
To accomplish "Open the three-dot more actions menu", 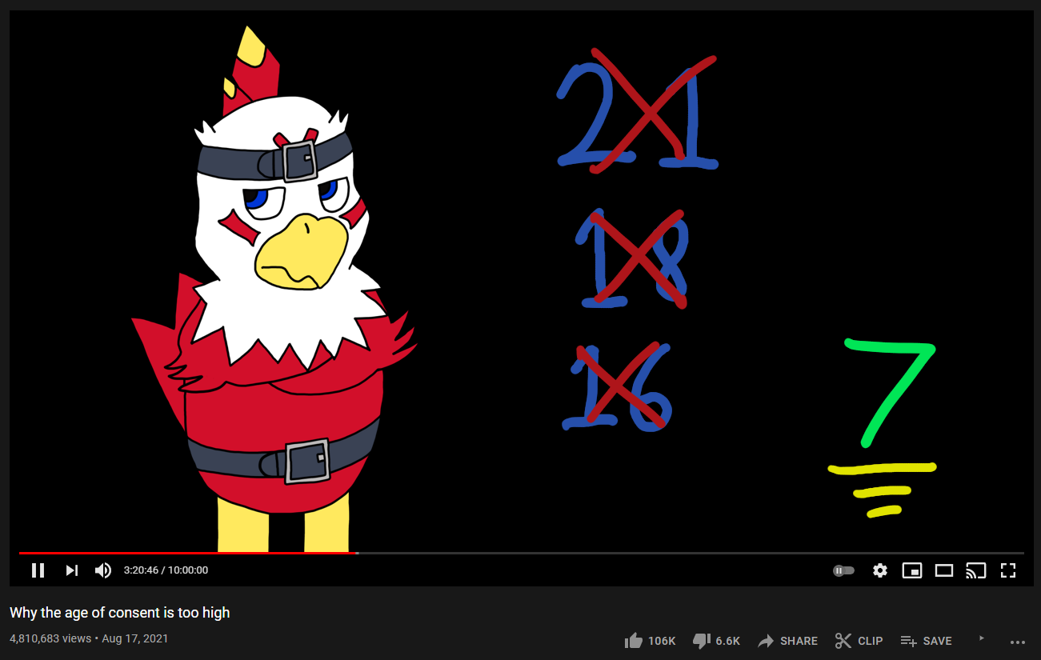I will [1018, 642].
